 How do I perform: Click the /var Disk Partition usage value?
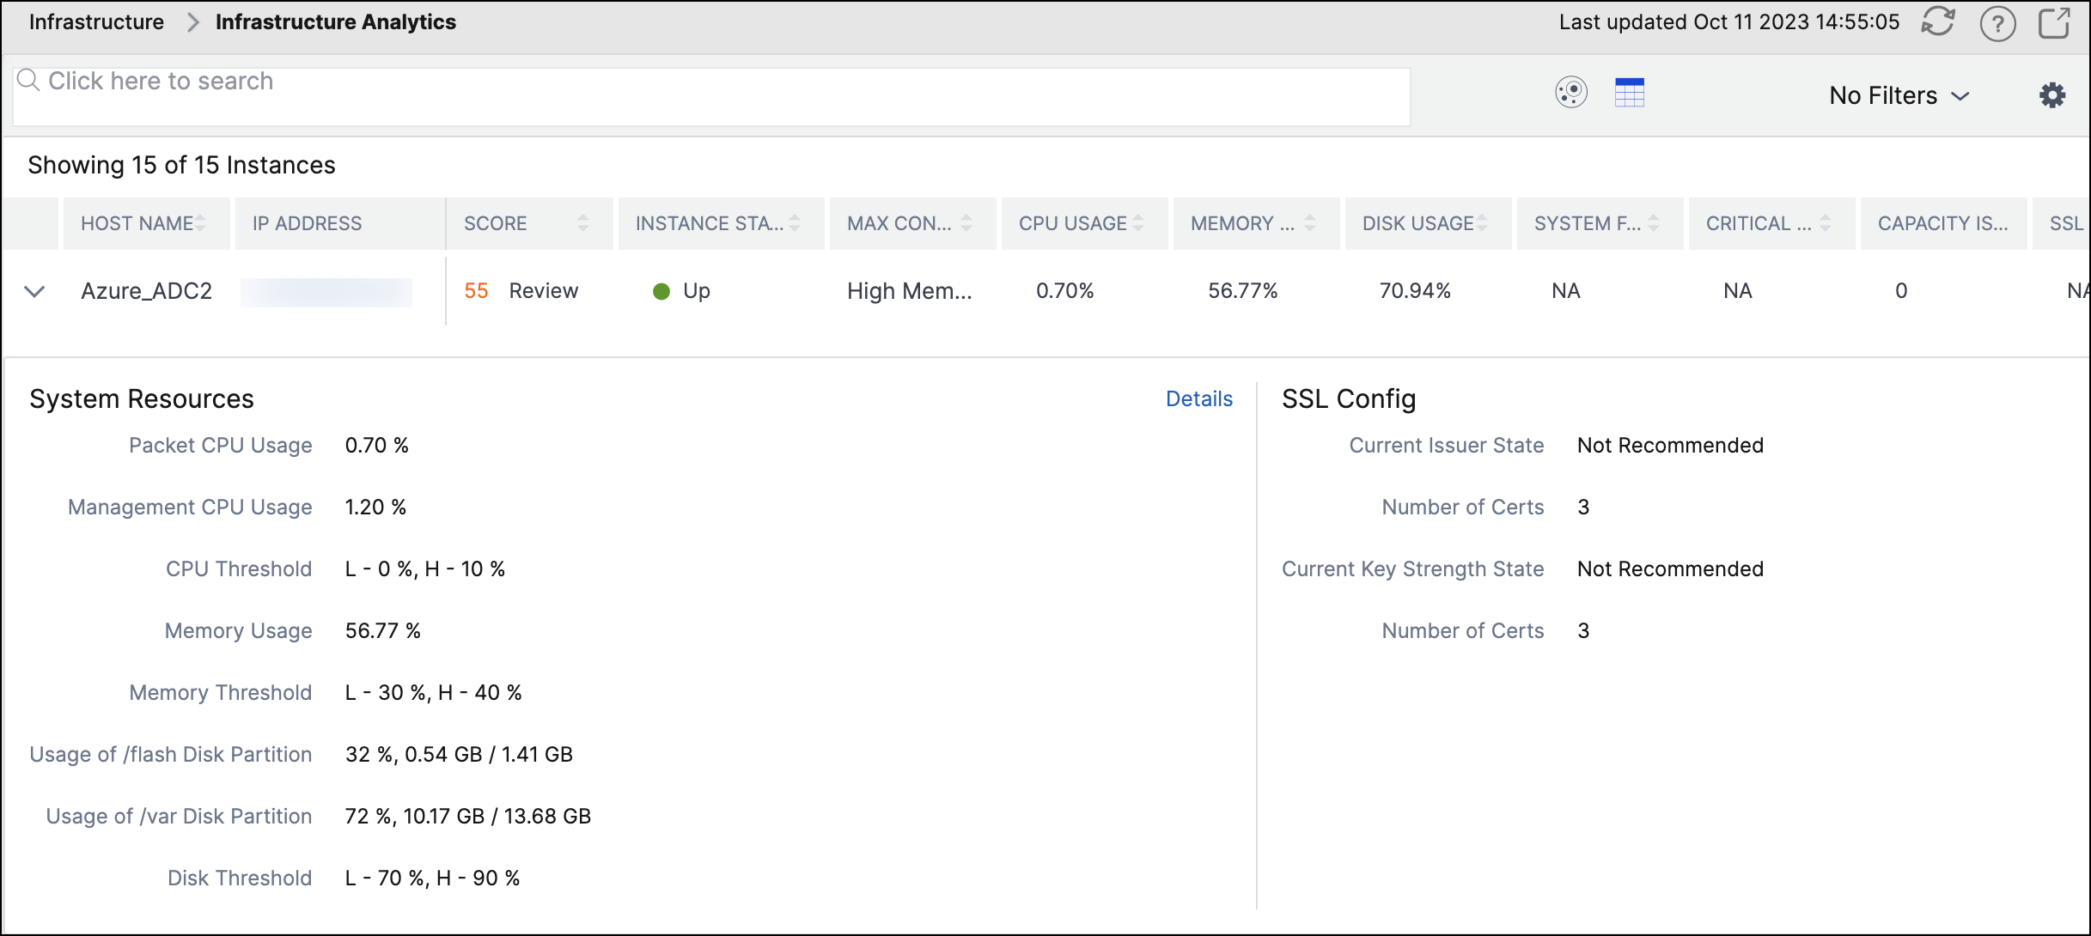point(468,817)
